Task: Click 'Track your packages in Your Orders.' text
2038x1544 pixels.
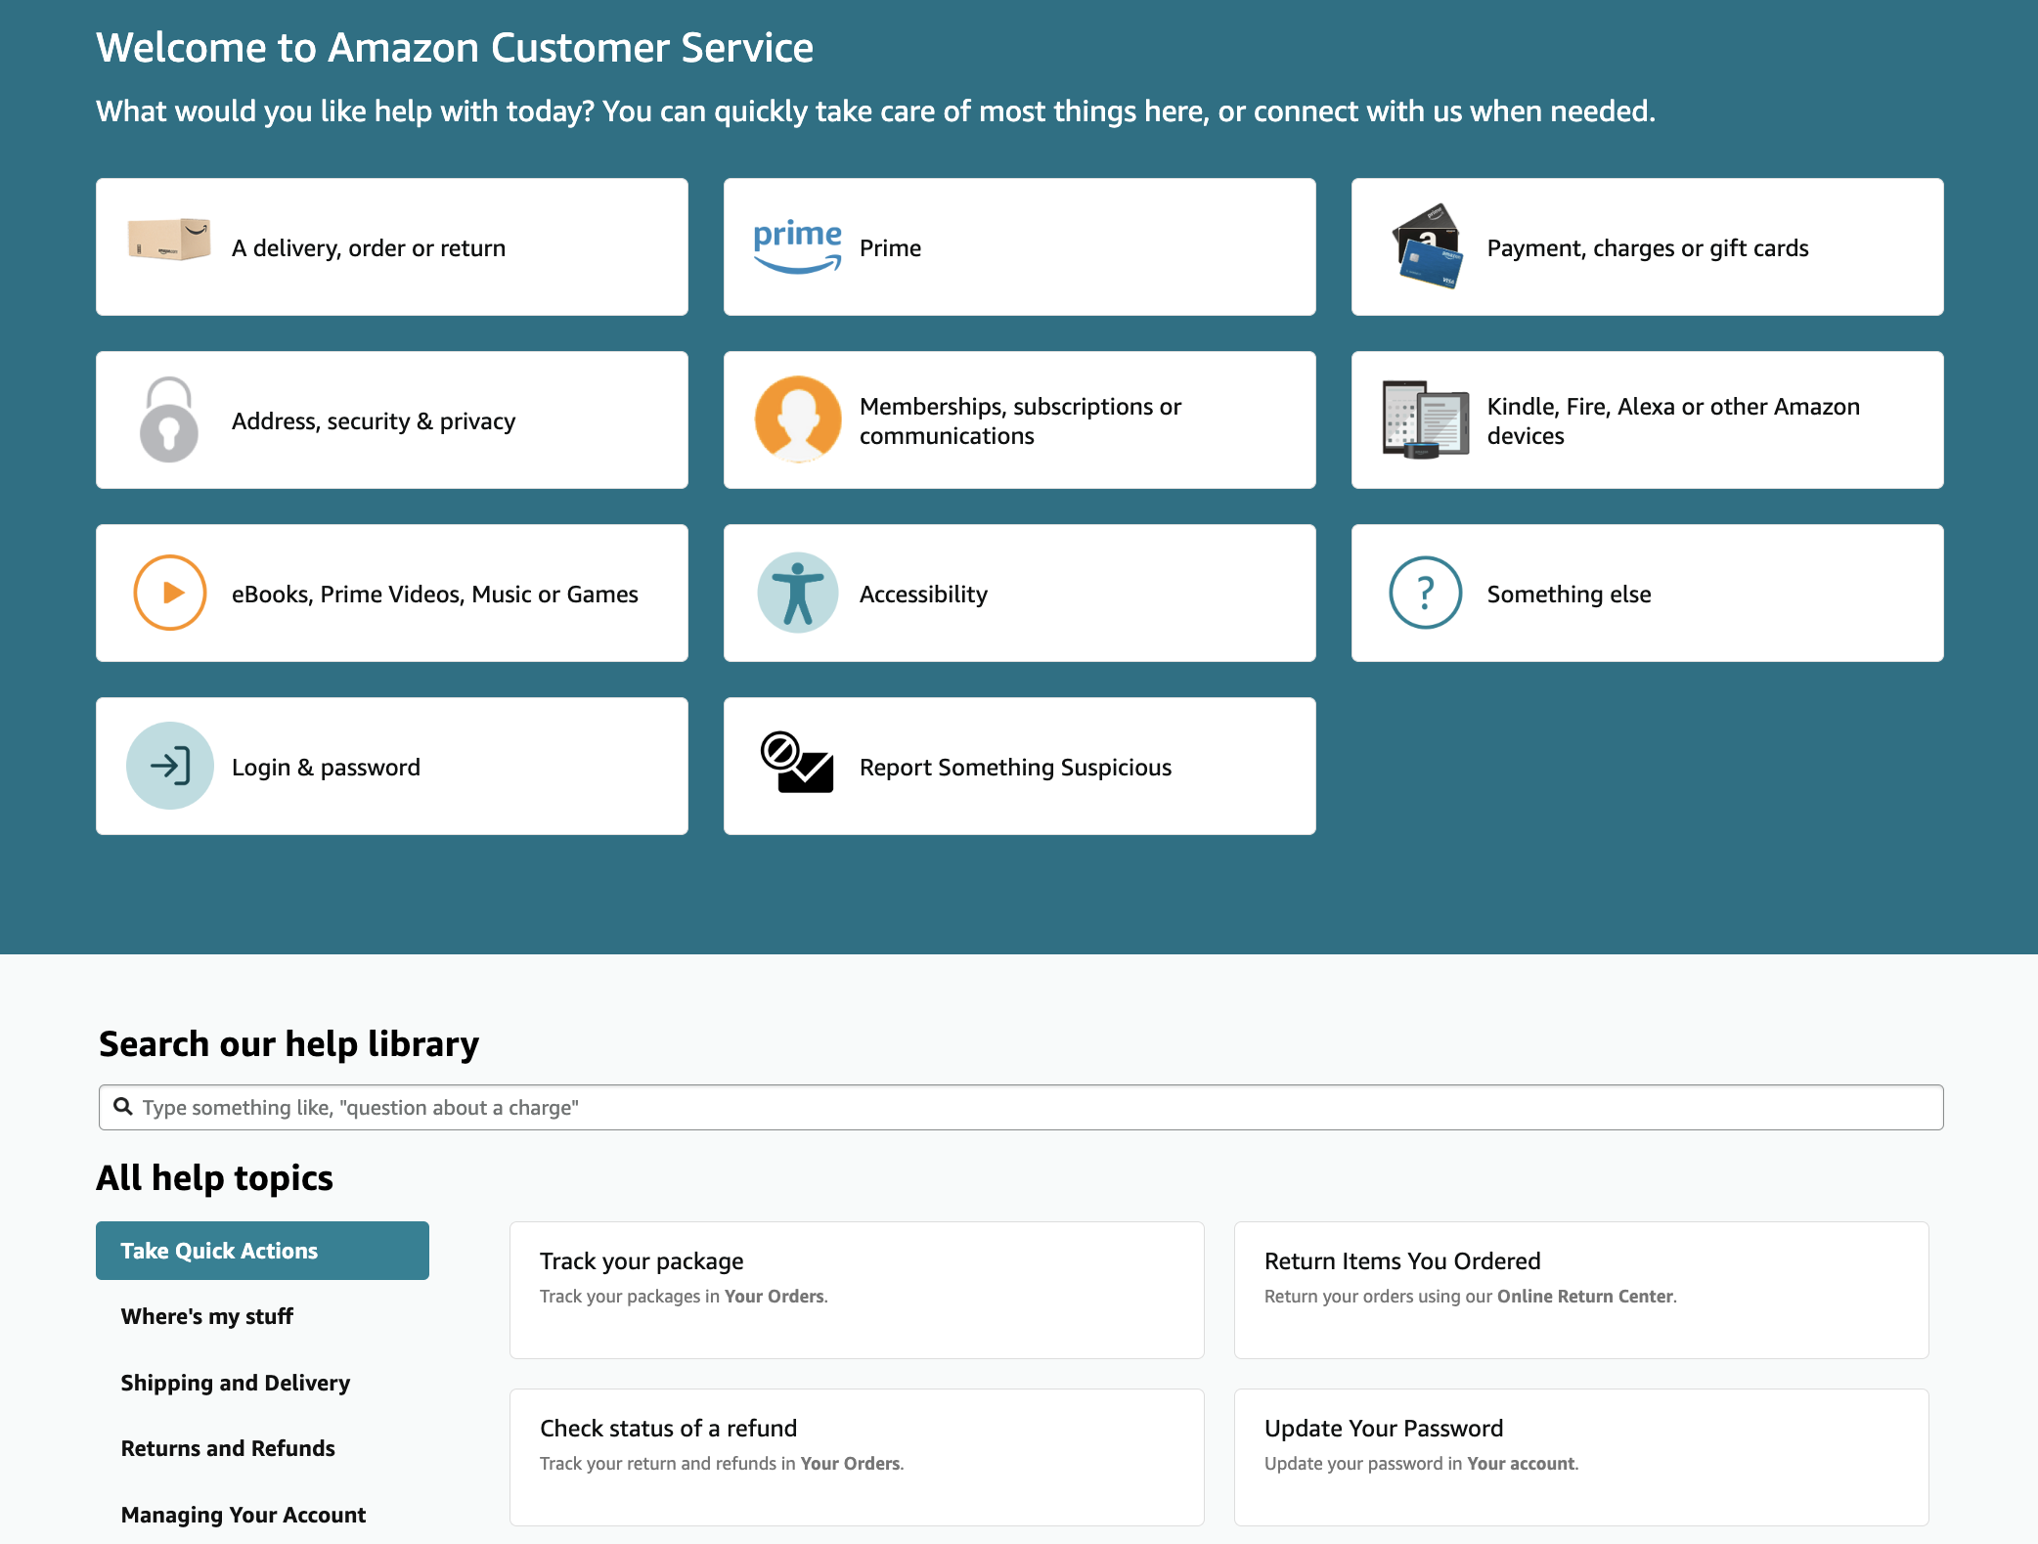Action: coord(684,1296)
